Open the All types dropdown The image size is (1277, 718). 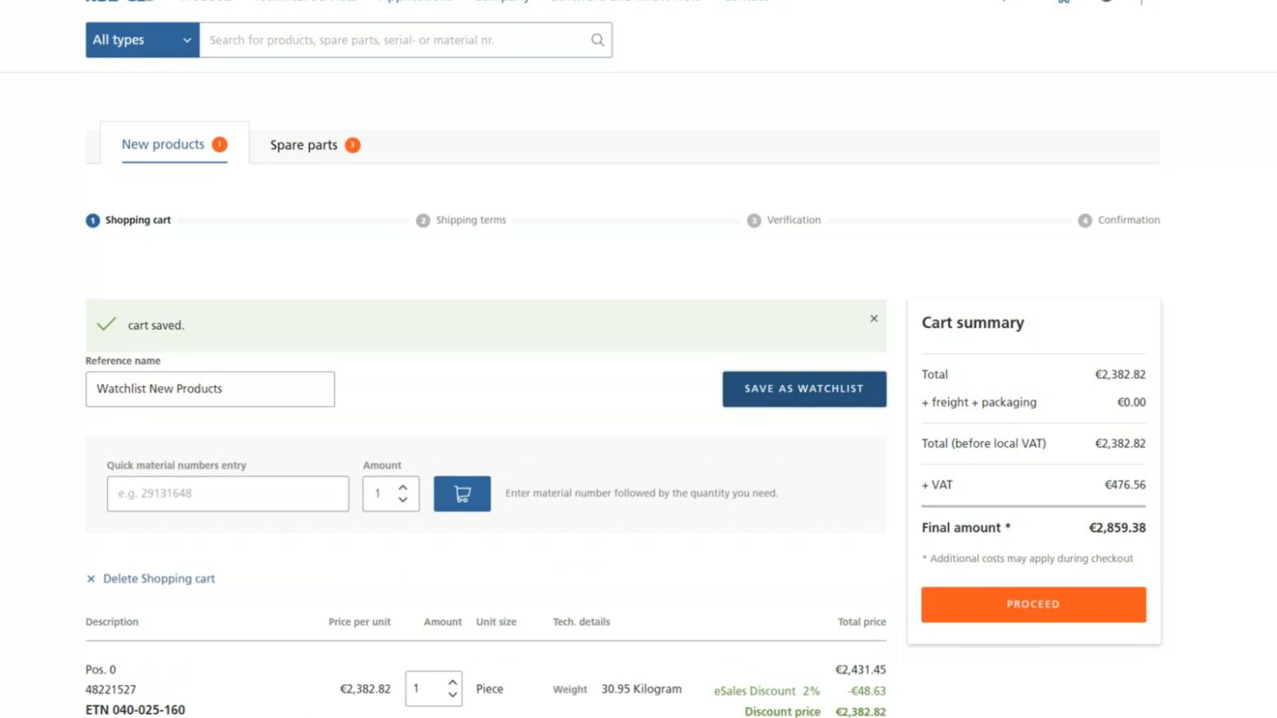(x=142, y=40)
